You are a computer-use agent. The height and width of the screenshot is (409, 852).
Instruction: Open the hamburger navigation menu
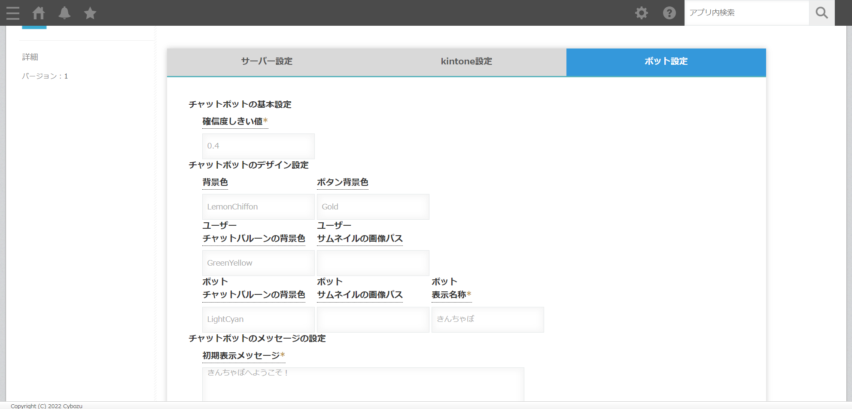[x=13, y=13]
